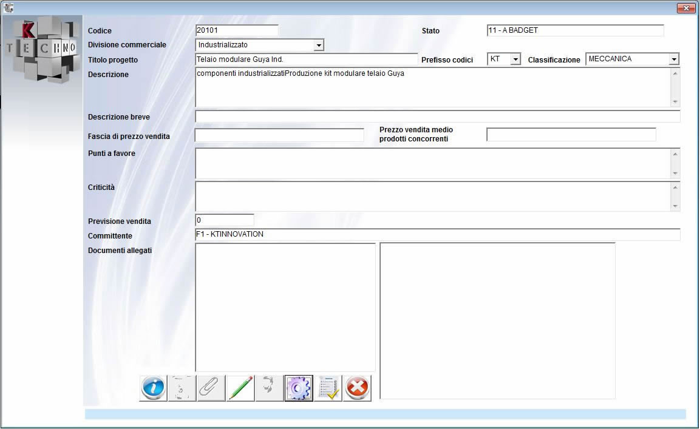Click the blue info button
This screenshot has width=700, height=429.
[153, 388]
